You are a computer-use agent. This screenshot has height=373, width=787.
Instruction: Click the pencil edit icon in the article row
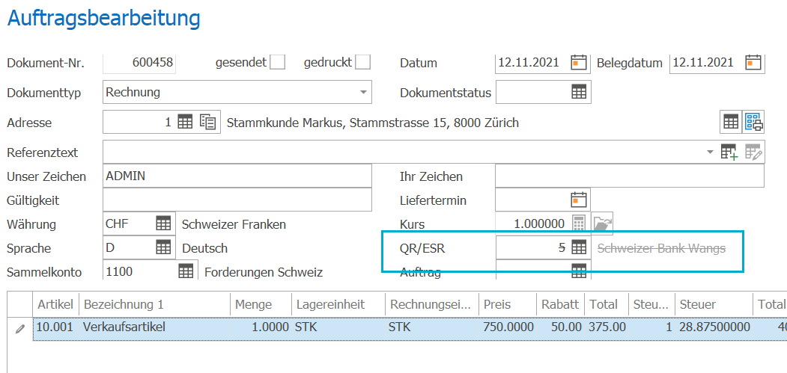20,329
